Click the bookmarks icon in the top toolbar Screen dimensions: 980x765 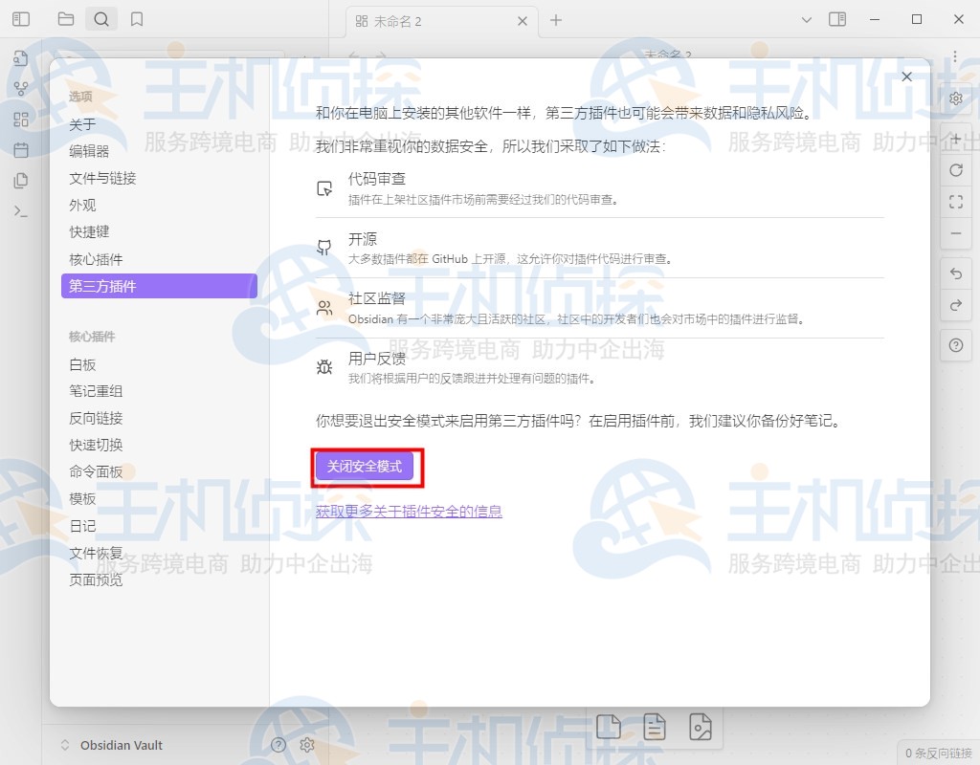click(137, 18)
